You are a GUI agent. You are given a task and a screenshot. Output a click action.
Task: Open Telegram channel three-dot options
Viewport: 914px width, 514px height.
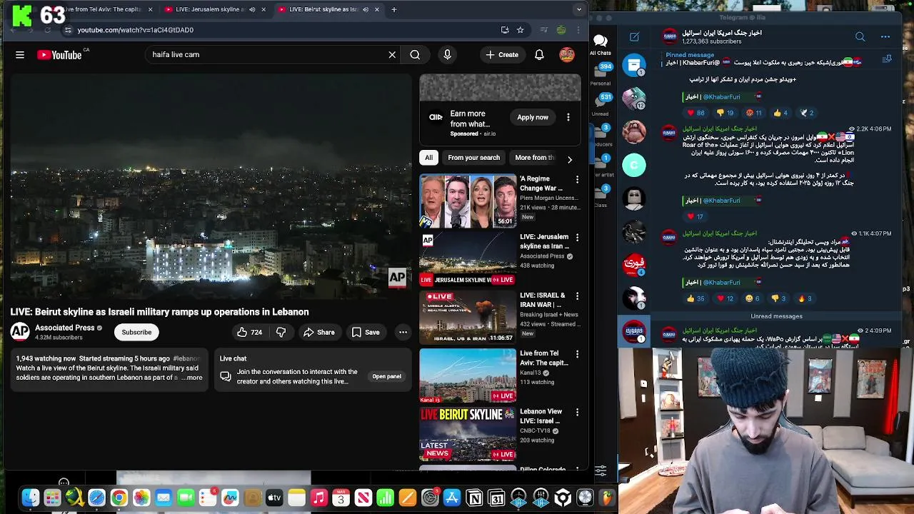885,36
